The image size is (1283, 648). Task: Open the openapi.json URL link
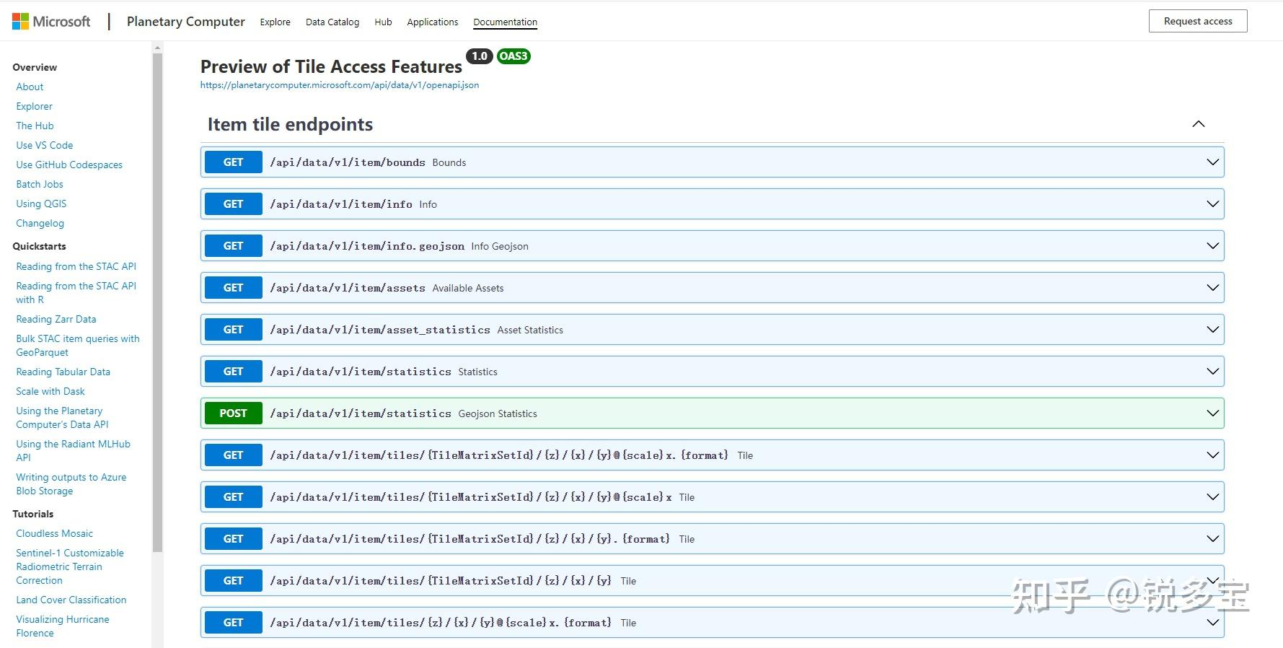[x=340, y=85]
